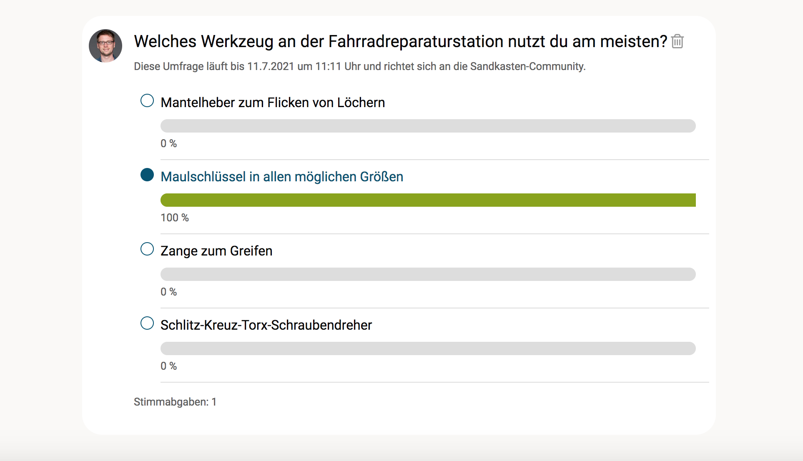803x461 pixels.
Task: Click the 'Zange zum Greifen' option text
Action: (216, 251)
